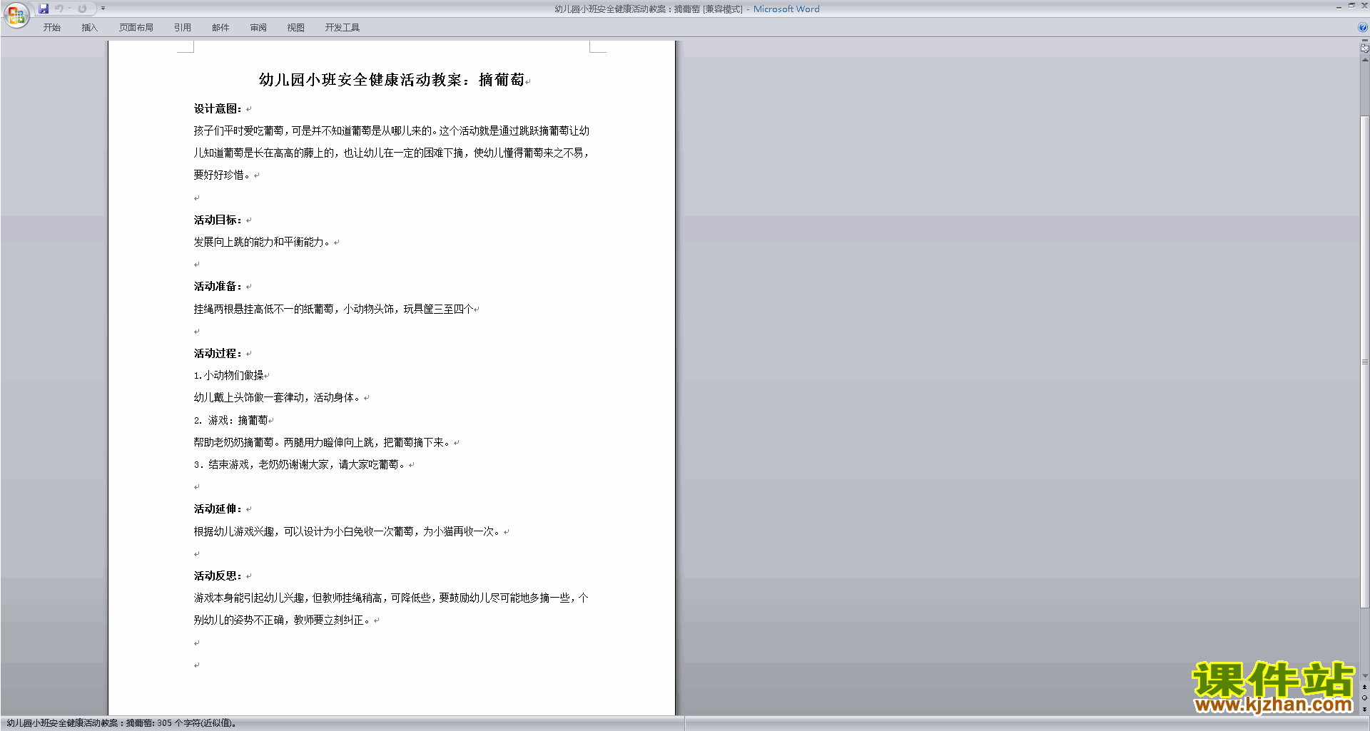Click the line starting 根据幼儿游戏兴趣

click(348, 532)
